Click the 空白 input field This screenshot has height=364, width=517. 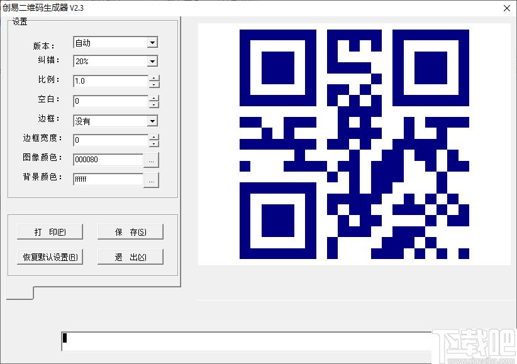(x=111, y=101)
